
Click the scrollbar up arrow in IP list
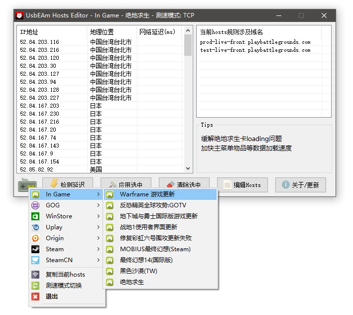click(x=188, y=30)
